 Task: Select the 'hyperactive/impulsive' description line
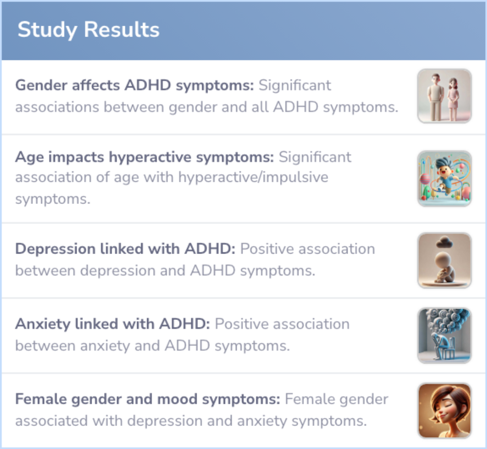click(172, 177)
